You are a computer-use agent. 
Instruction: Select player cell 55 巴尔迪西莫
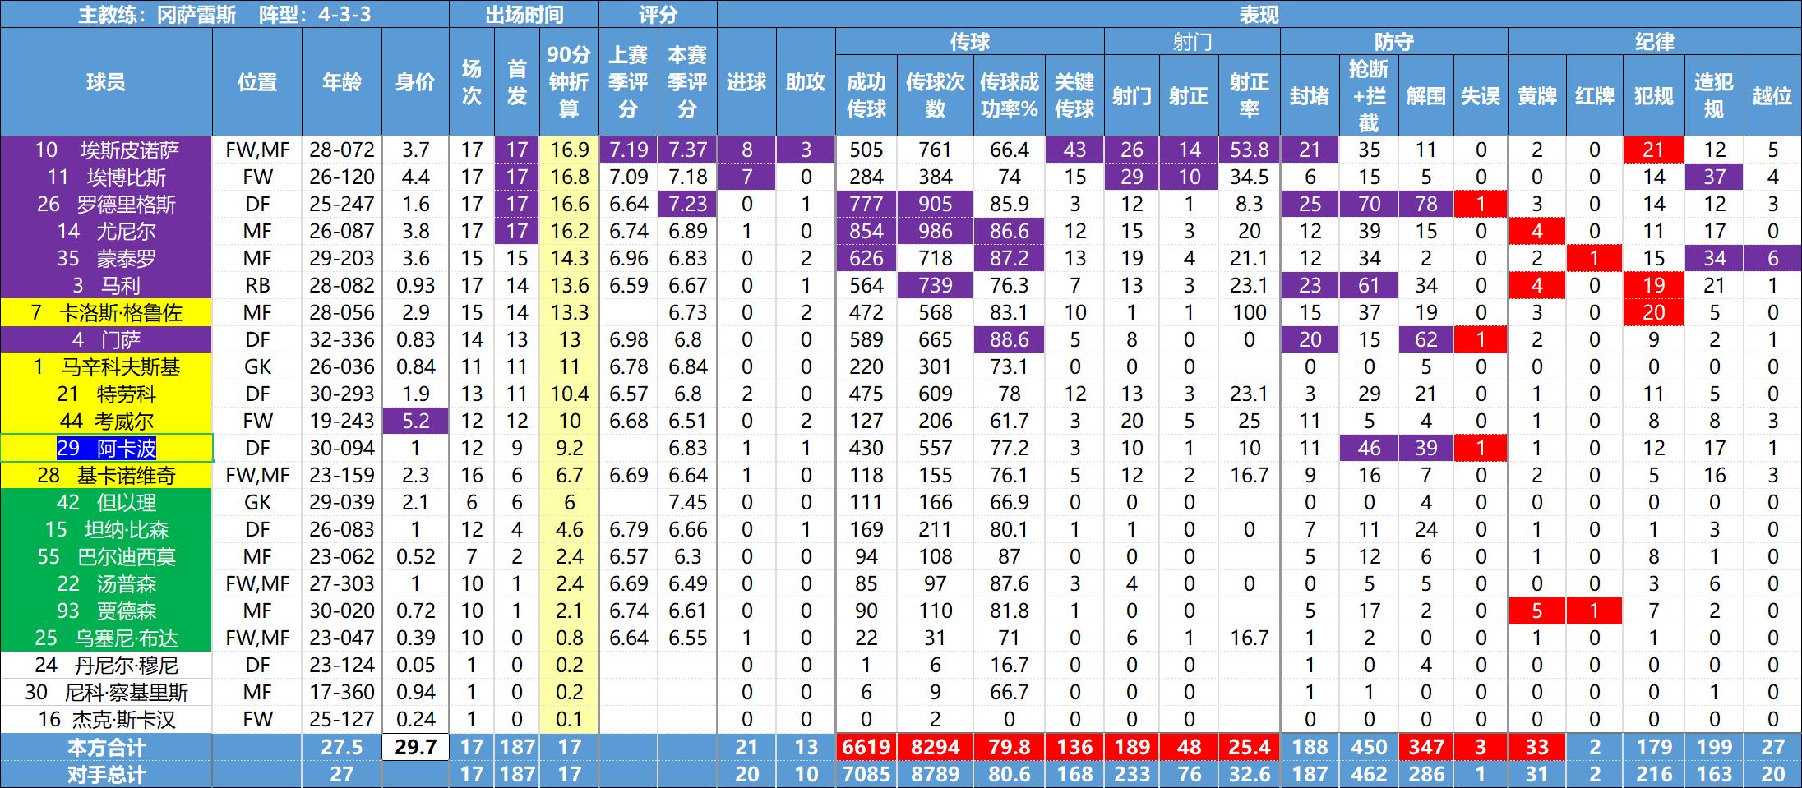pos(106,556)
